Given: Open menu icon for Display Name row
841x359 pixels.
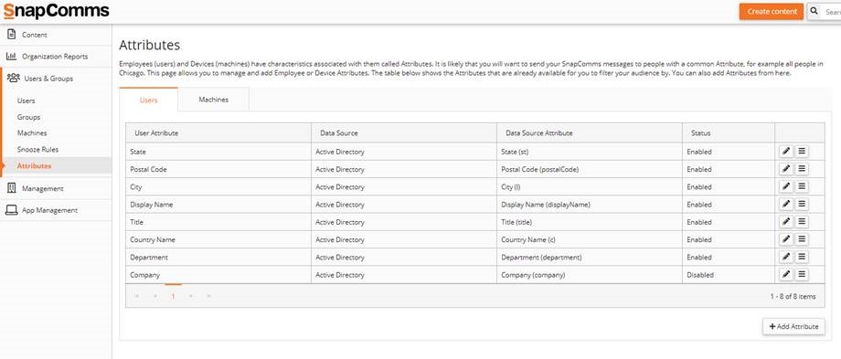Looking at the screenshot, I should coord(802,205).
